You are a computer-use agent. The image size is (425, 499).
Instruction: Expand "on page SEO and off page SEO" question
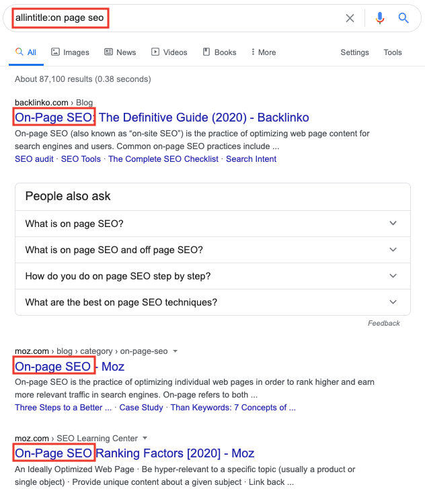coord(212,250)
